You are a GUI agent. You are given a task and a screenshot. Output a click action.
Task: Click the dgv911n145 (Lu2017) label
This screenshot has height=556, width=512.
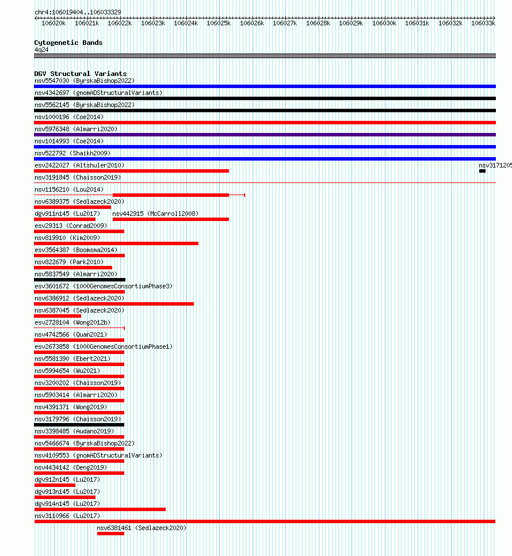click(x=67, y=214)
